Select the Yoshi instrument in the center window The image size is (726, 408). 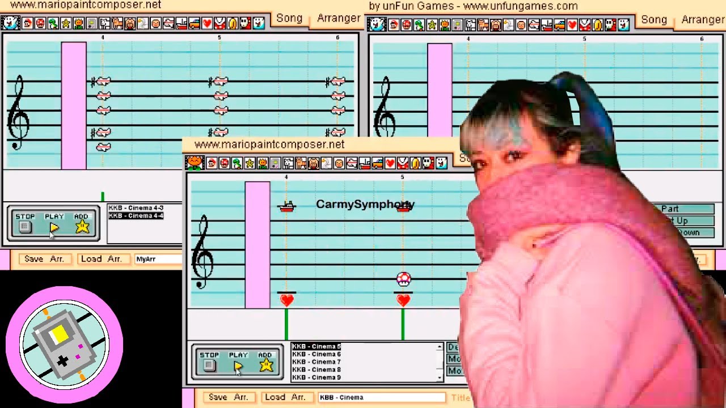click(x=238, y=163)
